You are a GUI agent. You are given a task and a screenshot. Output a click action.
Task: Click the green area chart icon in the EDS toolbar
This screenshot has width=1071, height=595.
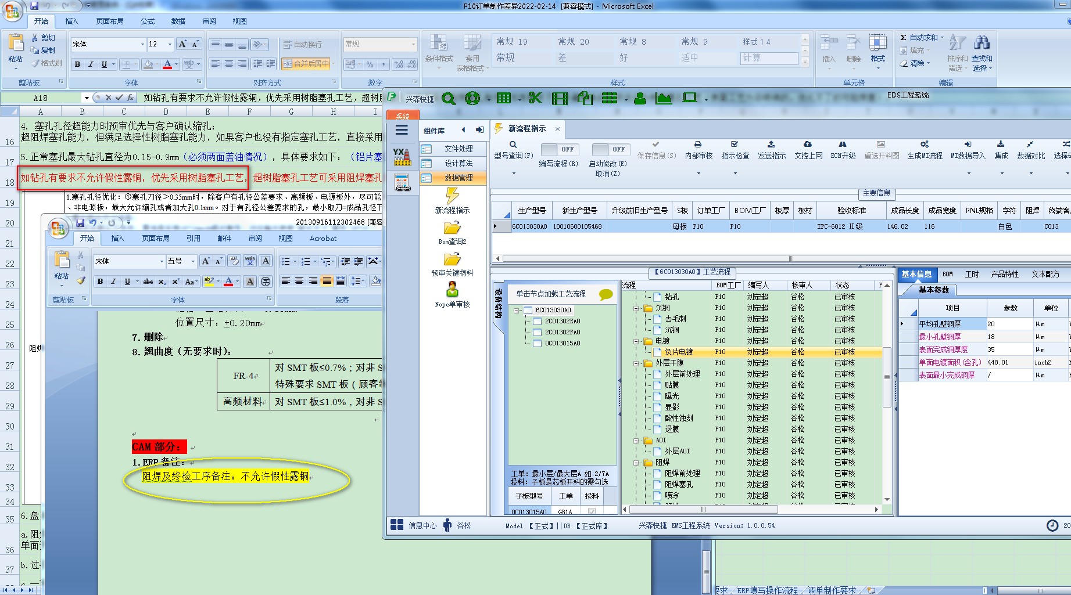tap(664, 99)
